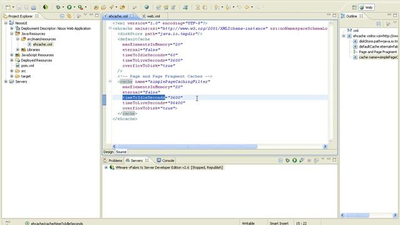Click Smart Insert in status bar
Image resolution: width=400 pixels, height=225 pixels.
(x=279, y=223)
